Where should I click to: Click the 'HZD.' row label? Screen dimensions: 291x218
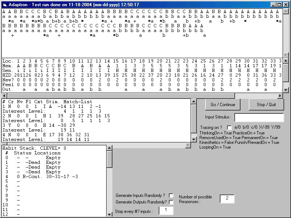tap(8, 75)
